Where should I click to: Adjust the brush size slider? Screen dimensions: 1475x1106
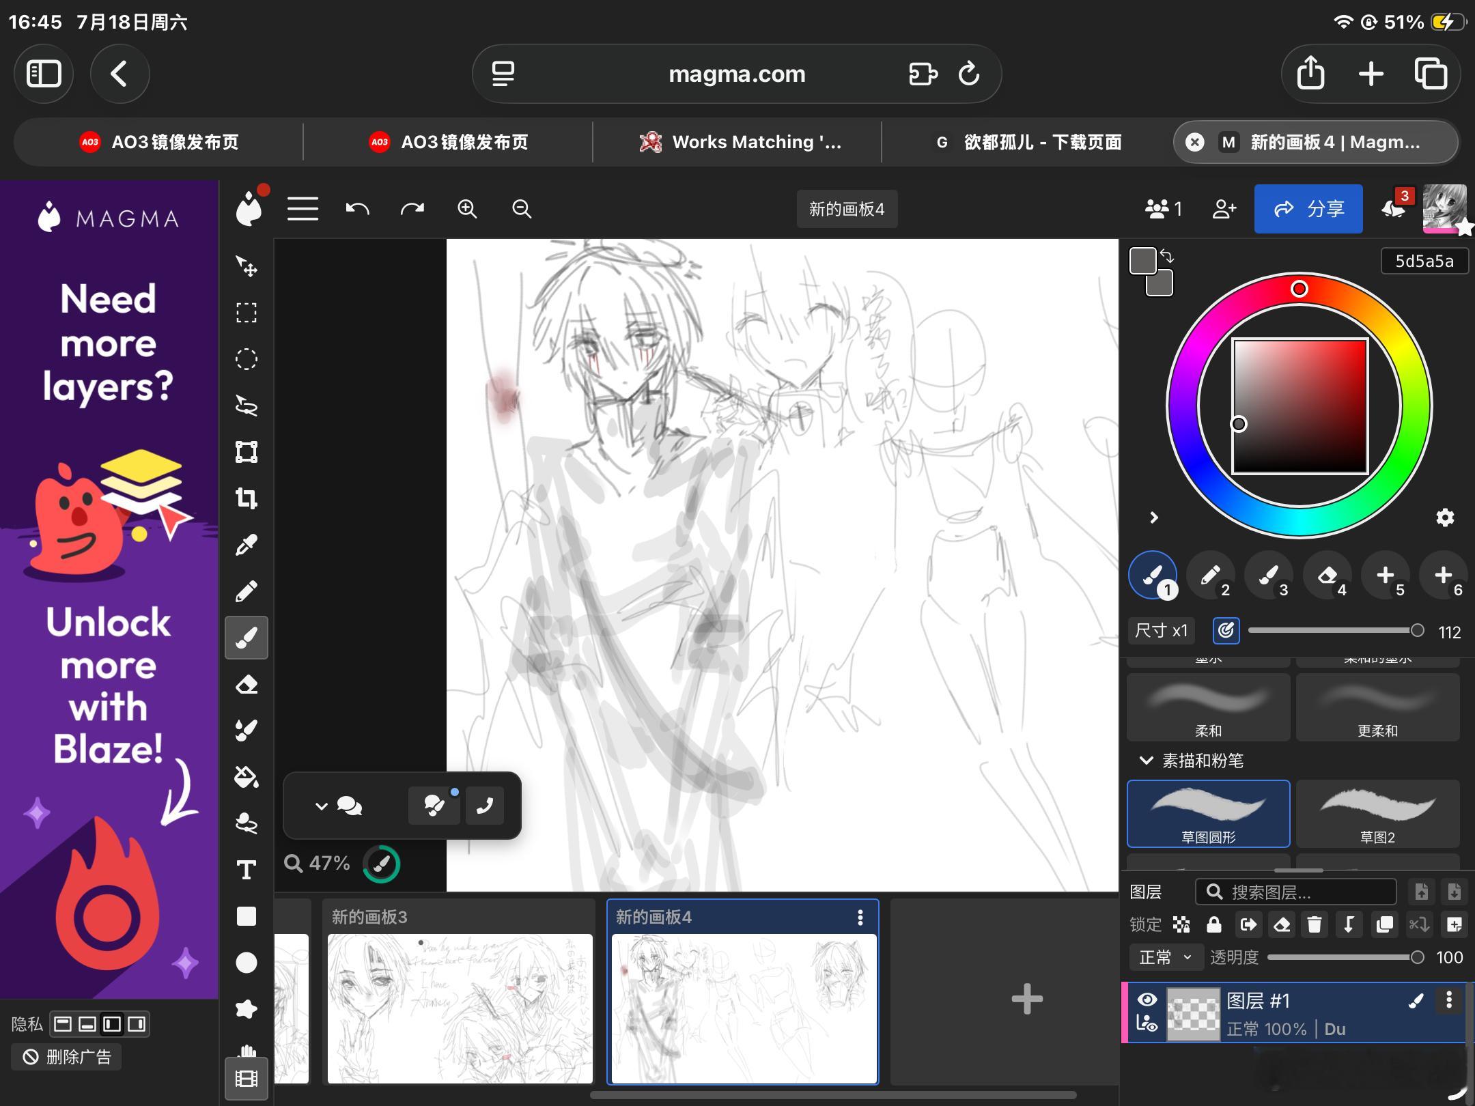tap(1336, 631)
